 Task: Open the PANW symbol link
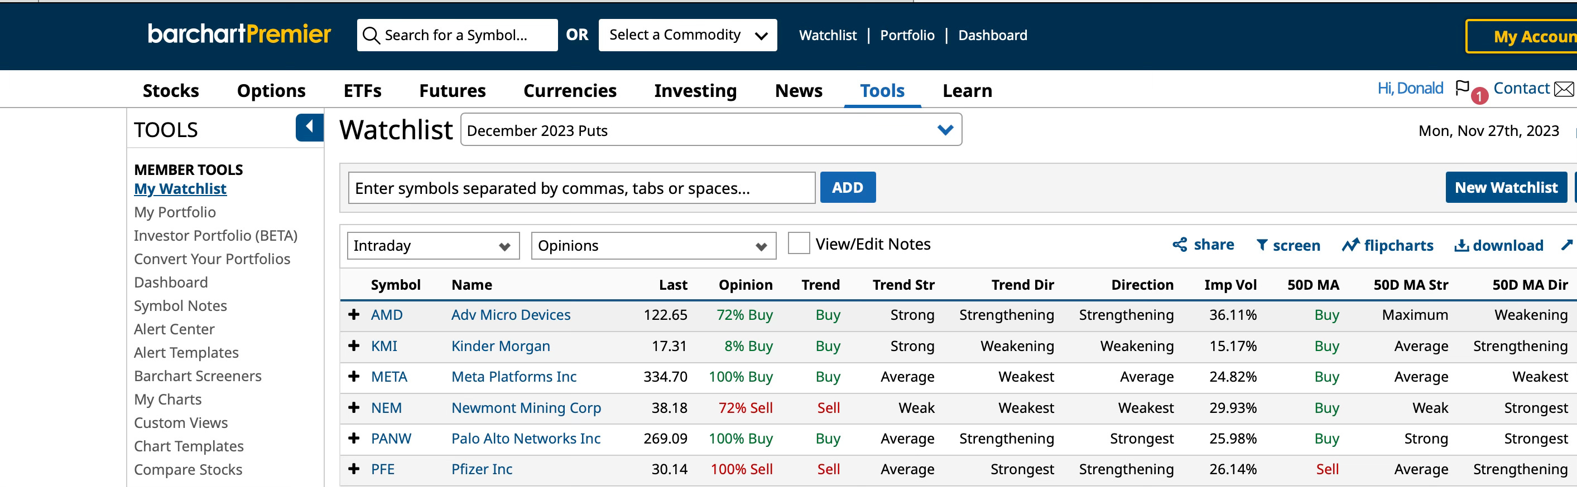point(391,438)
